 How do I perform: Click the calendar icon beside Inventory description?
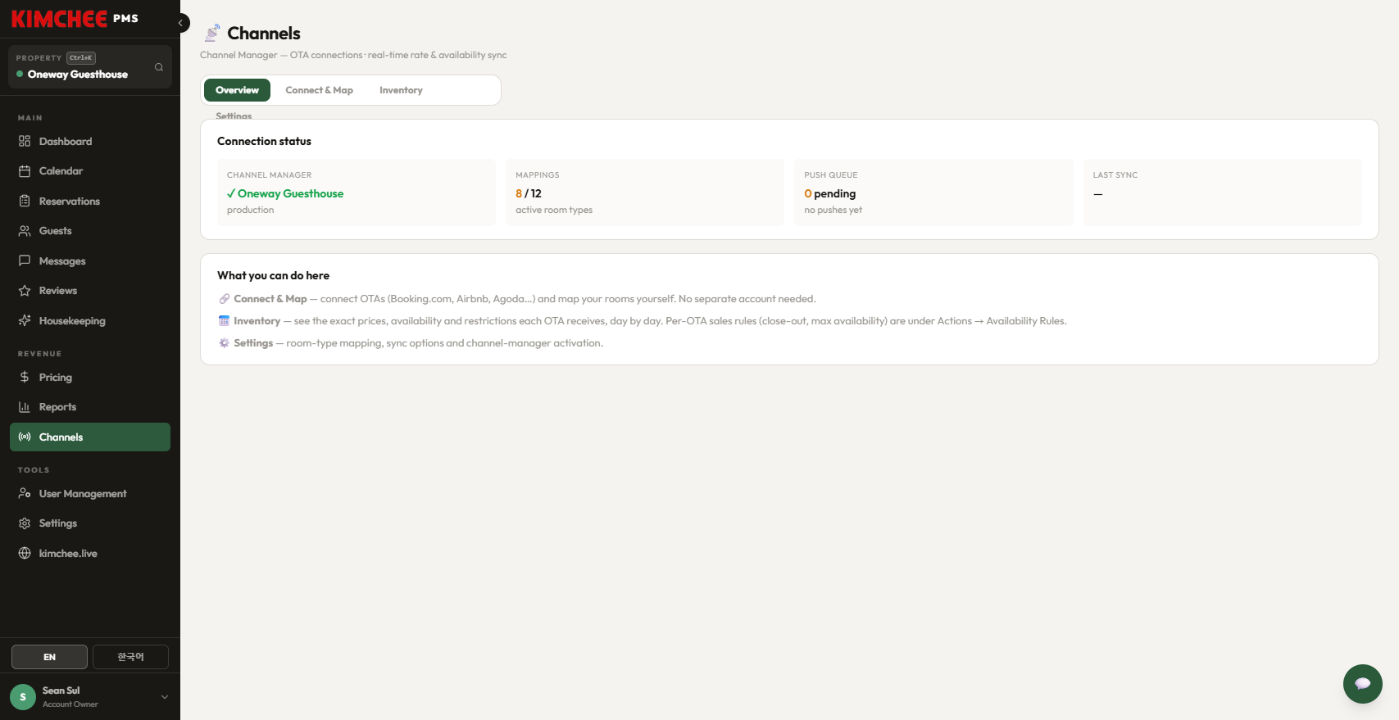(224, 321)
